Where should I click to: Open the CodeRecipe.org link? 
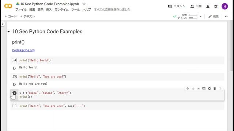pos(23,50)
